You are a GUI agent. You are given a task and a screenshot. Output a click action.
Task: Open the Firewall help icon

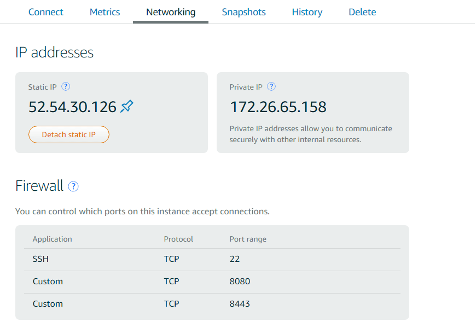tap(73, 186)
